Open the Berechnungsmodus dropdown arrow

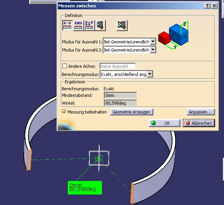(x=150, y=74)
